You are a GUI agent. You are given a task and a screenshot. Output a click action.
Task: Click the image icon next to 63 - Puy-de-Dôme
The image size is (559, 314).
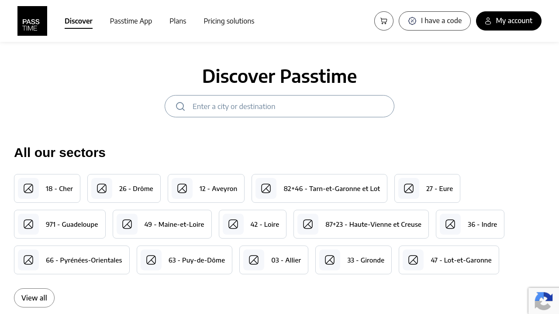click(x=151, y=260)
